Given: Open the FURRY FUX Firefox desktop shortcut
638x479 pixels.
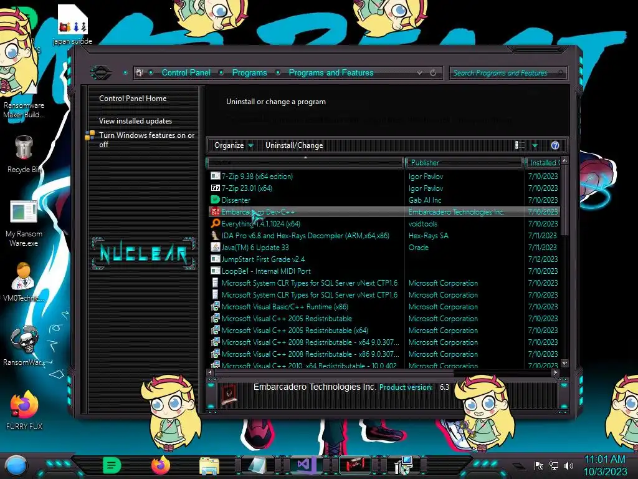Looking at the screenshot, I should pos(24,410).
